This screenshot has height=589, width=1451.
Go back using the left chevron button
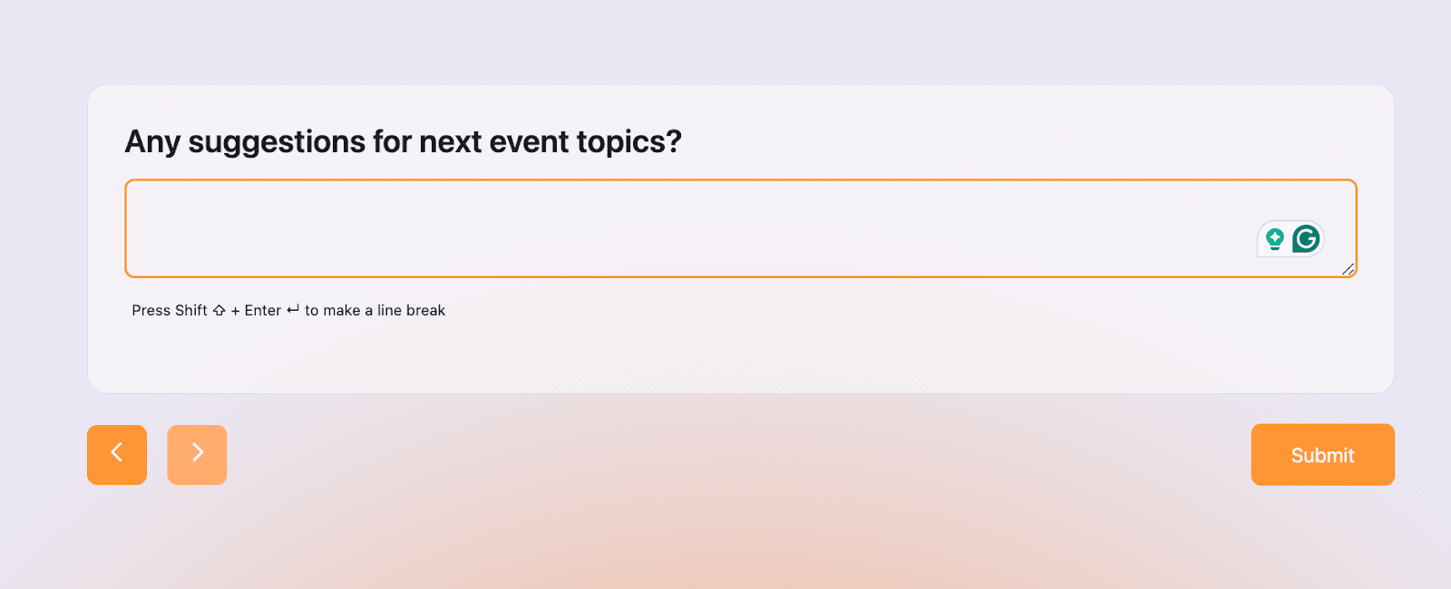pyautogui.click(x=116, y=455)
